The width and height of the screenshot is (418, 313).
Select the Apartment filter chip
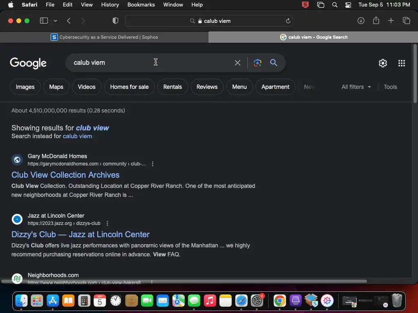(276, 87)
